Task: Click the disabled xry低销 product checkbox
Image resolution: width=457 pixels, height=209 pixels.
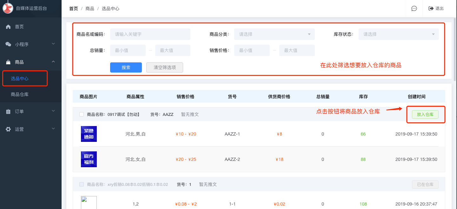Action: [82, 184]
